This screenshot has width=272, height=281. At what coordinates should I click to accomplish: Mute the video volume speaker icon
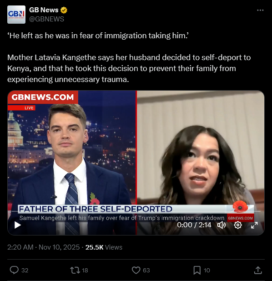tap(222, 225)
